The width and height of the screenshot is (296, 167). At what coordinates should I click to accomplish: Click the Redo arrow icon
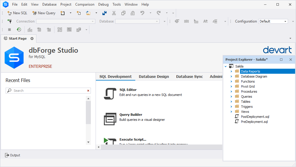coord(159,13)
